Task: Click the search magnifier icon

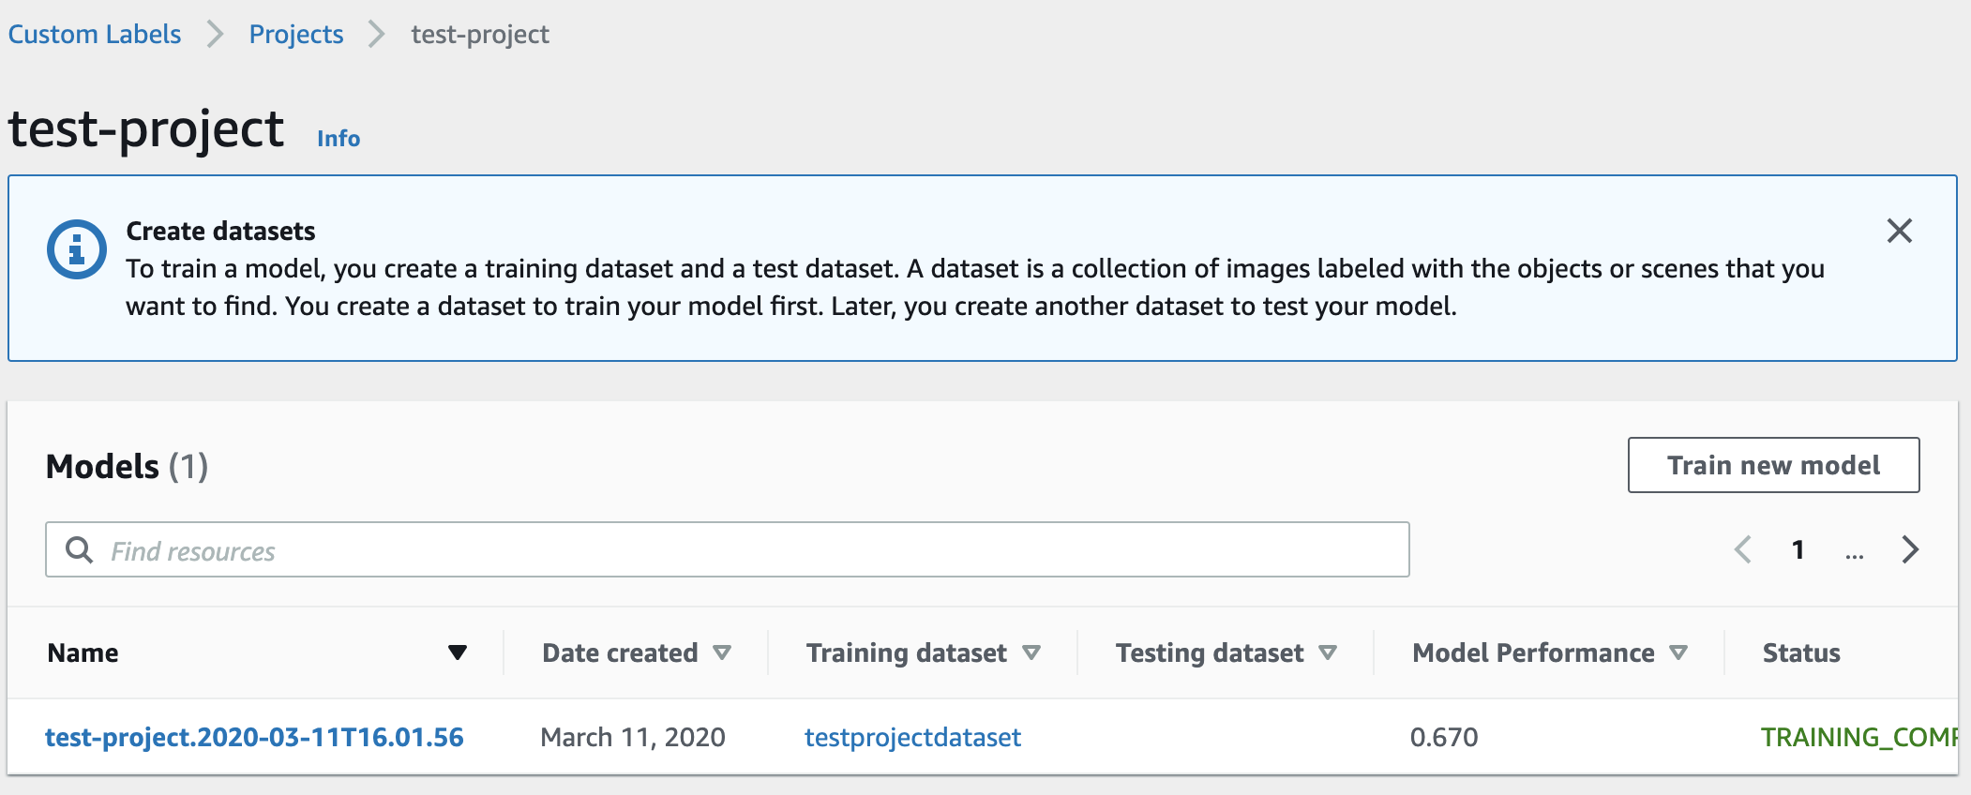Action: tap(80, 550)
